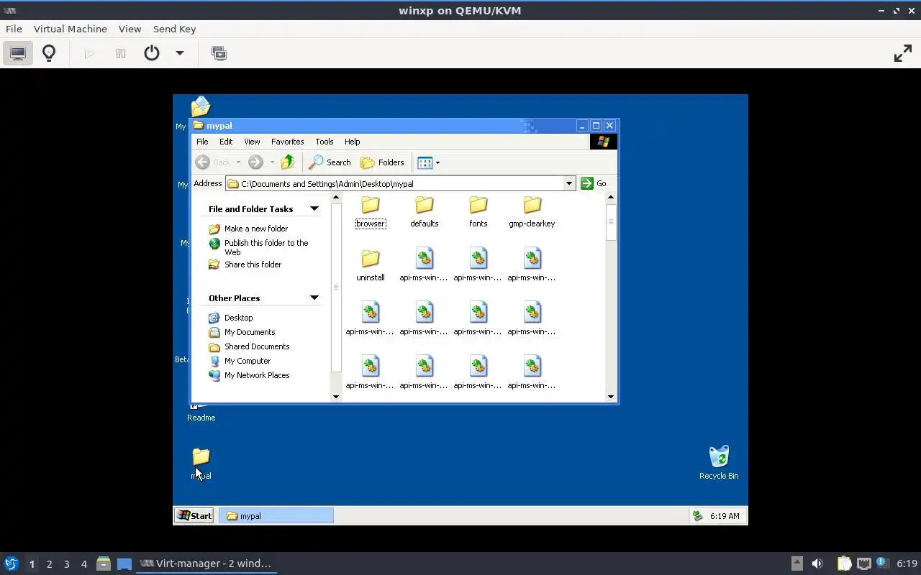
Task: Click the Explorer Forward arrow
Action: click(255, 162)
